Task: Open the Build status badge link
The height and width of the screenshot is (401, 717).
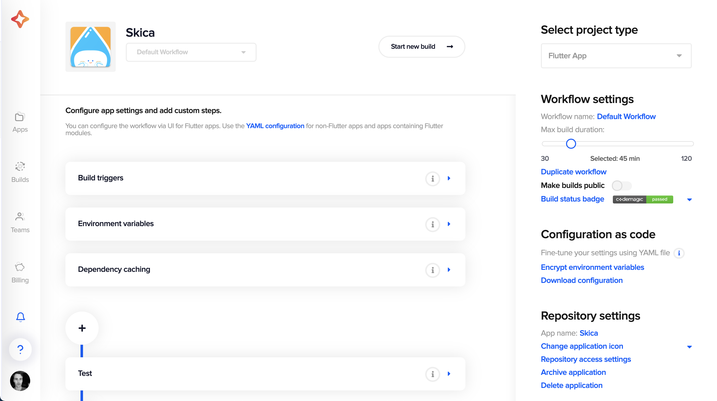Action: click(572, 199)
